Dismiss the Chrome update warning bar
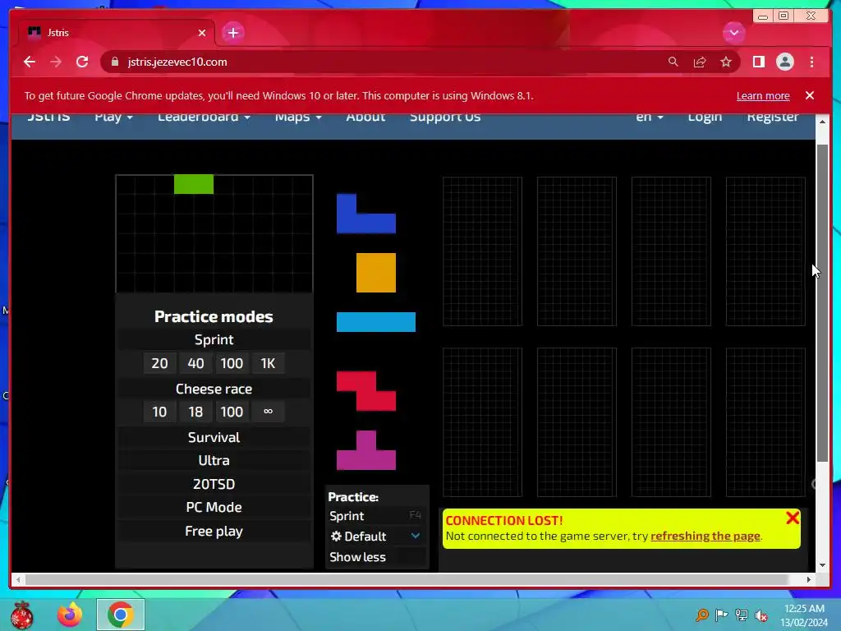The image size is (841, 631). pos(810,95)
